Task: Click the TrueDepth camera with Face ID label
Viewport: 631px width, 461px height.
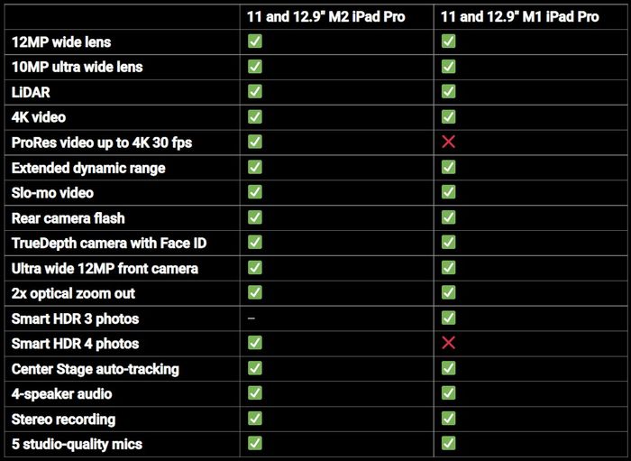Action: tap(109, 244)
